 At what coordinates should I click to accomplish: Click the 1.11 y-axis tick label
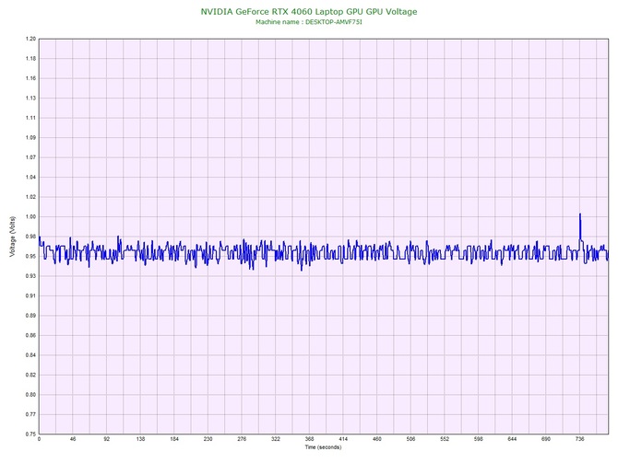click(30, 118)
